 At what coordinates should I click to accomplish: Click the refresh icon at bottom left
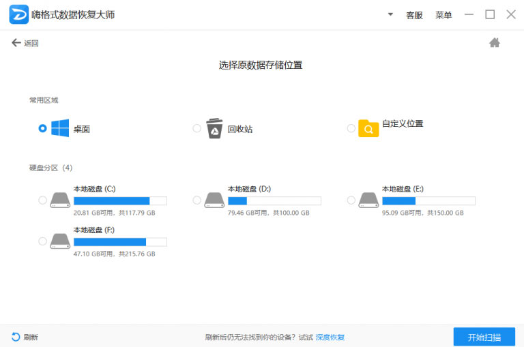click(16, 337)
